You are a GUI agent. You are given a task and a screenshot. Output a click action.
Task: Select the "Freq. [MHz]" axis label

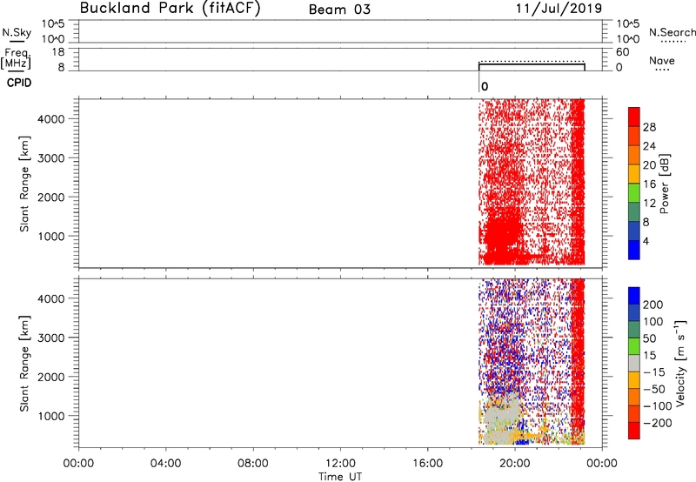pos(17,59)
